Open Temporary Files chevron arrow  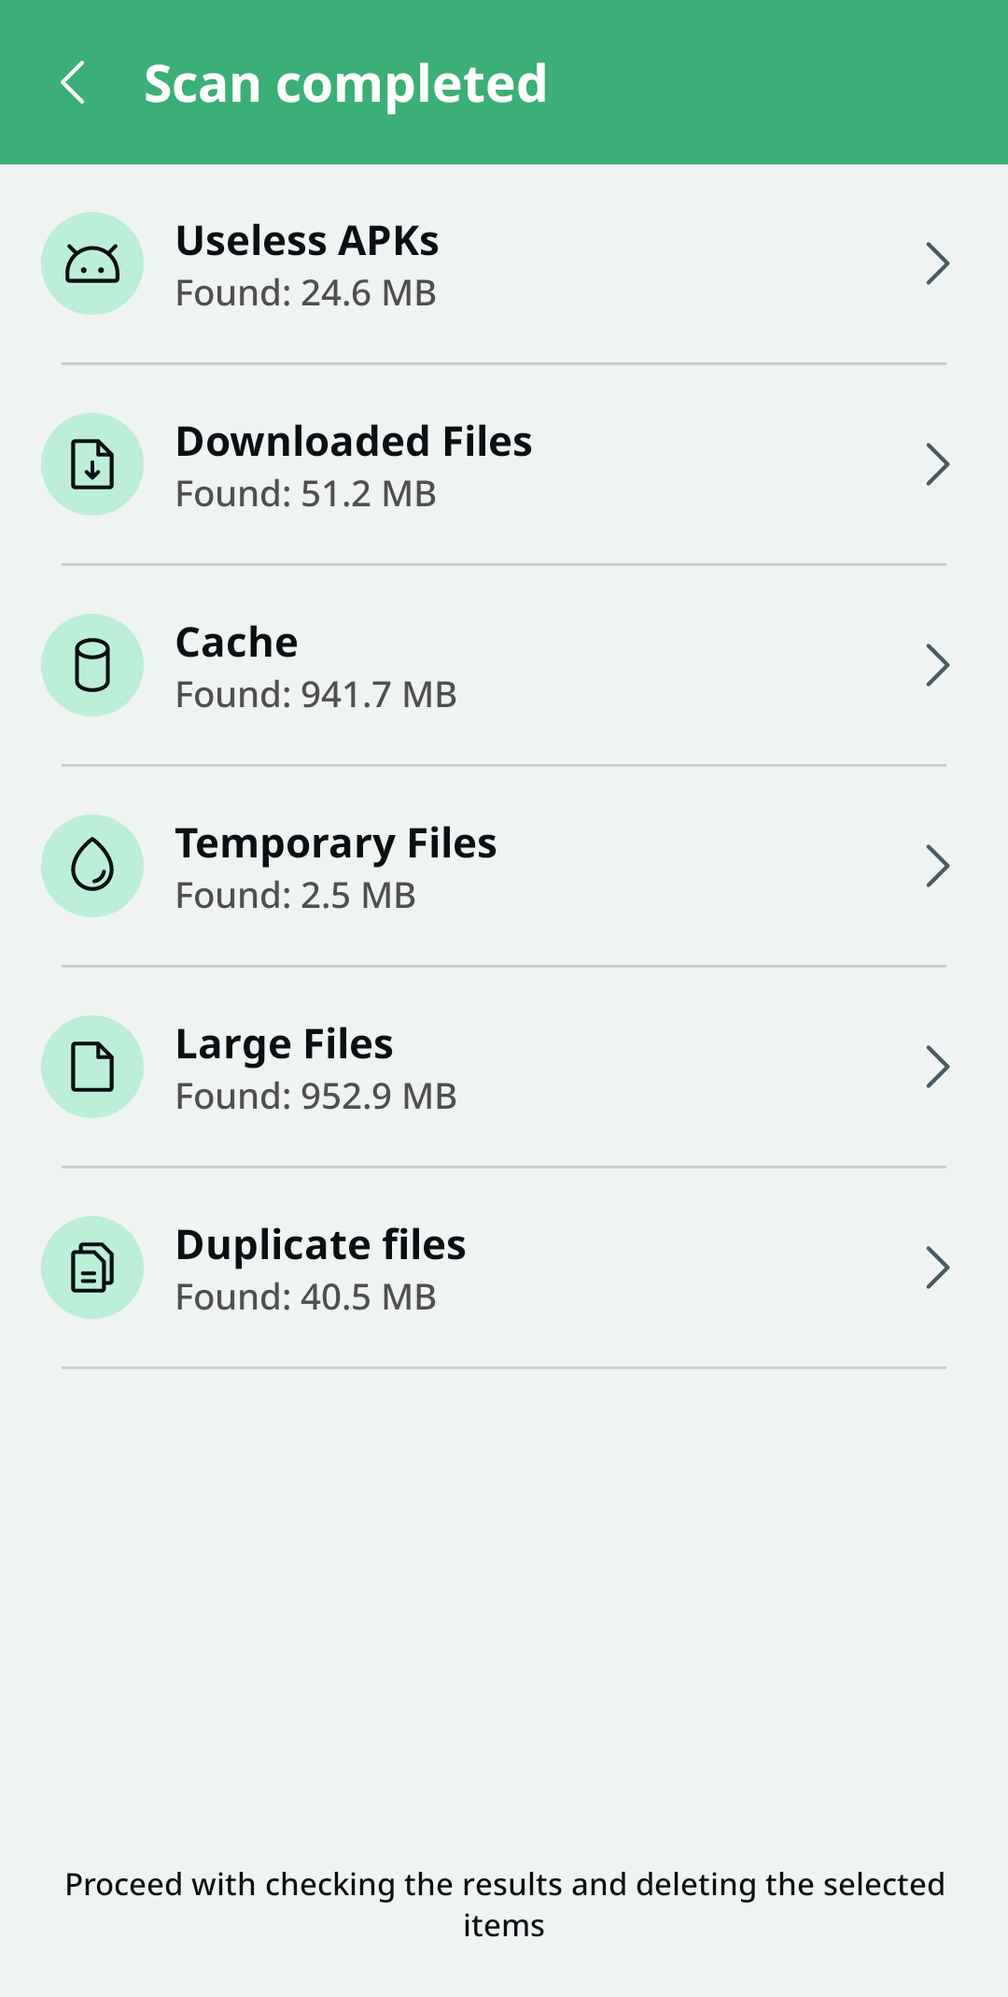(937, 866)
